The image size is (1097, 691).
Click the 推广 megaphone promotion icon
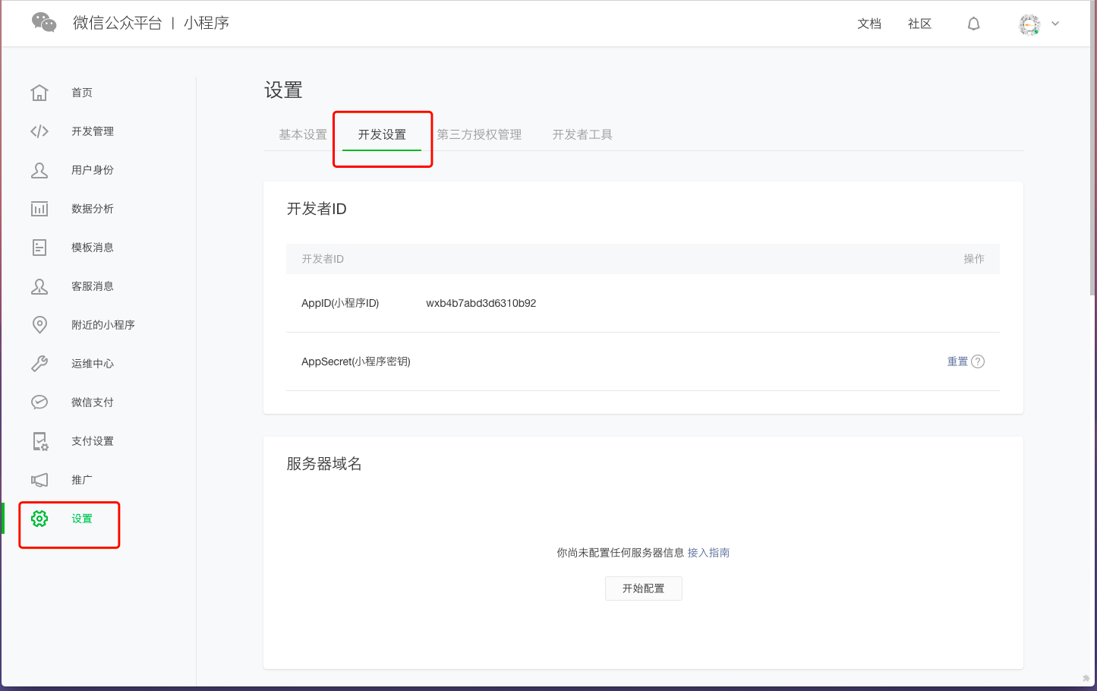pyautogui.click(x=39, y=479)
